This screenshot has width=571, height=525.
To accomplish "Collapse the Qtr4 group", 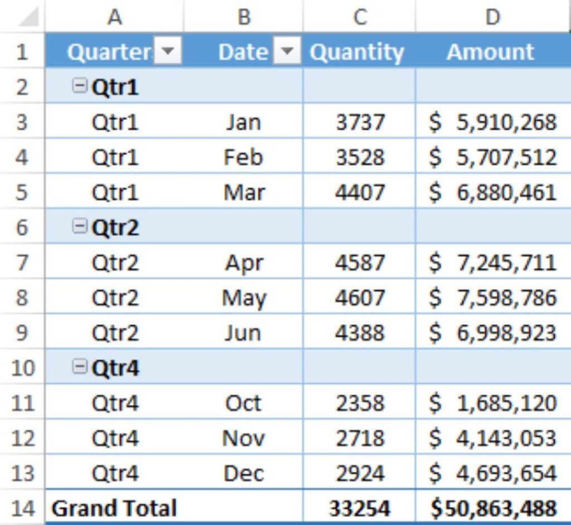I will coord(80,368).
